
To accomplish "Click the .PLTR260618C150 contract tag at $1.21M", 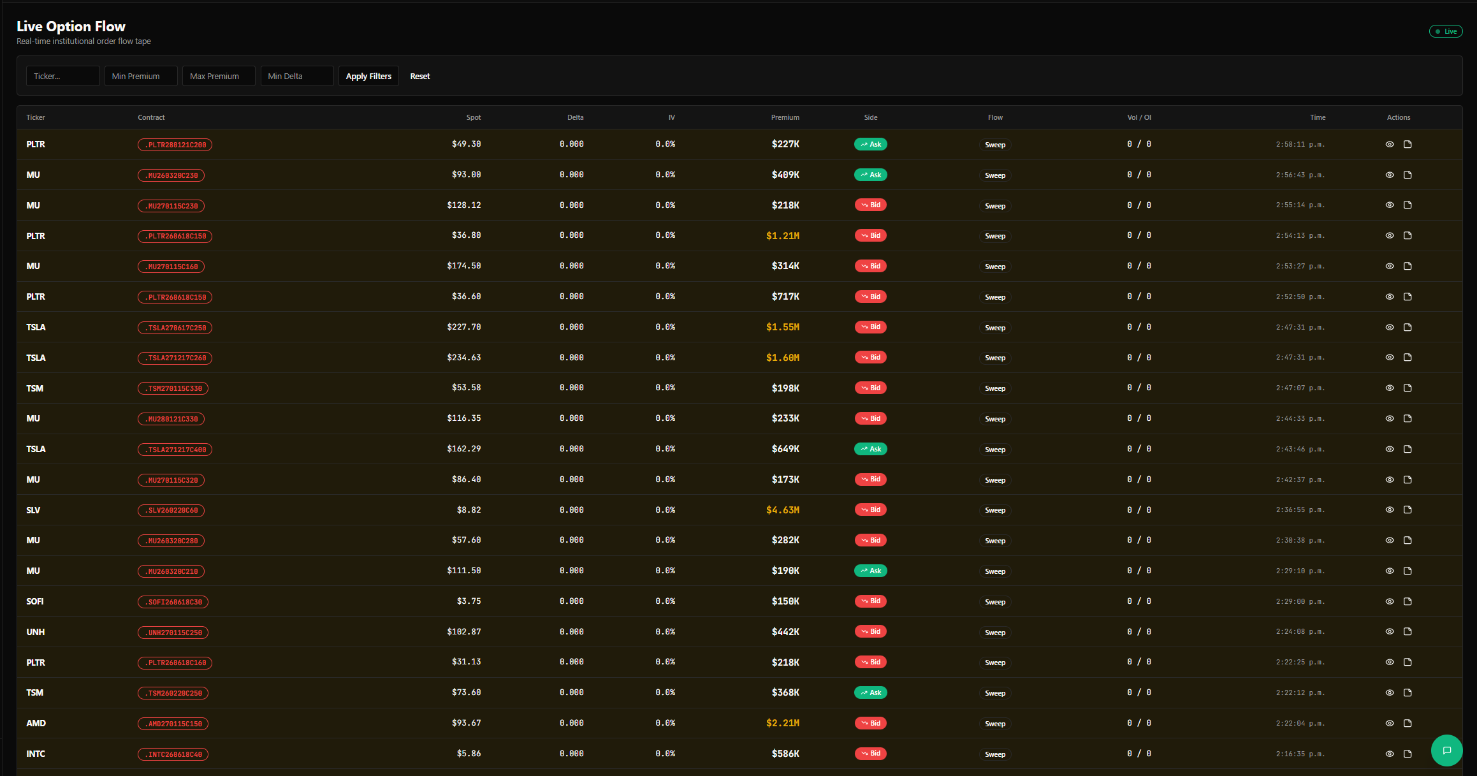I will pos(175,236).
